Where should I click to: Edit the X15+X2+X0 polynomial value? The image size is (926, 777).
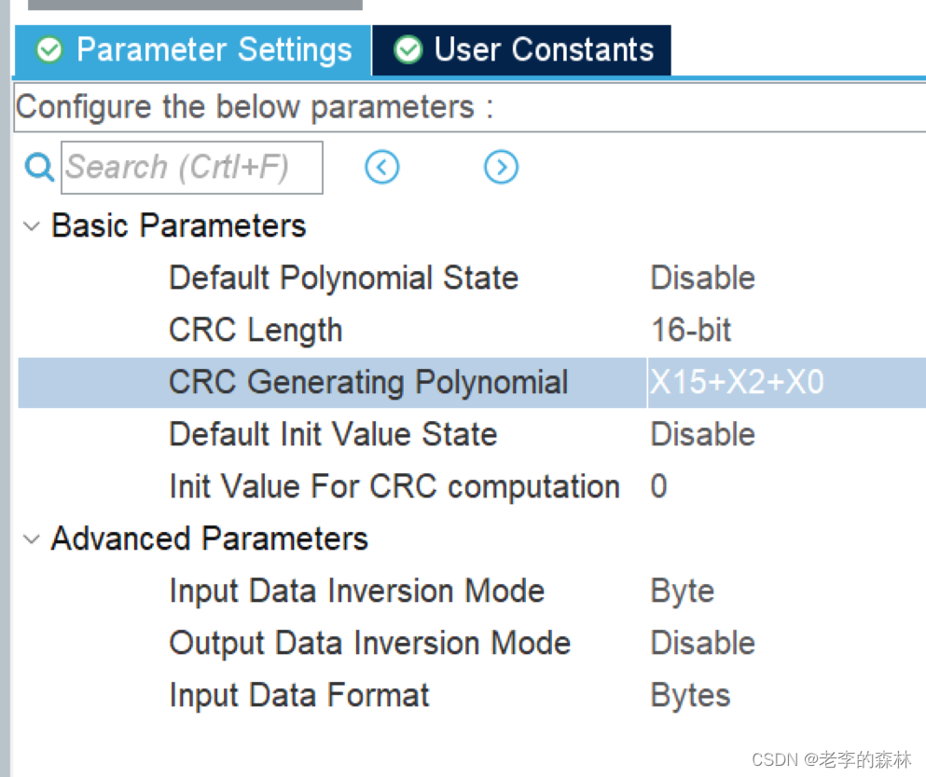coord(737,383)
